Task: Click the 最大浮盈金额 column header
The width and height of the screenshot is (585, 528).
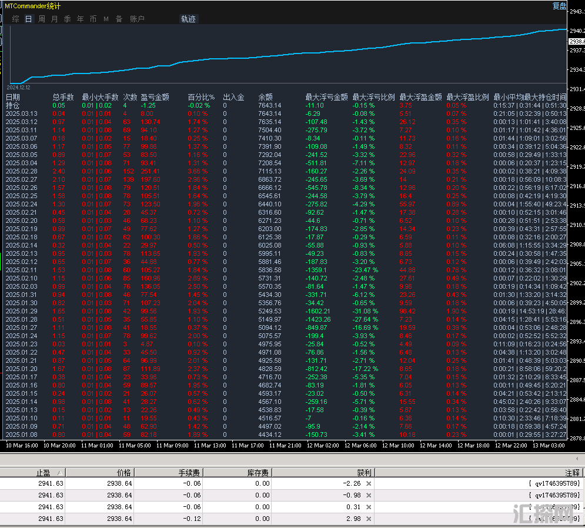Action: [420, 98]
